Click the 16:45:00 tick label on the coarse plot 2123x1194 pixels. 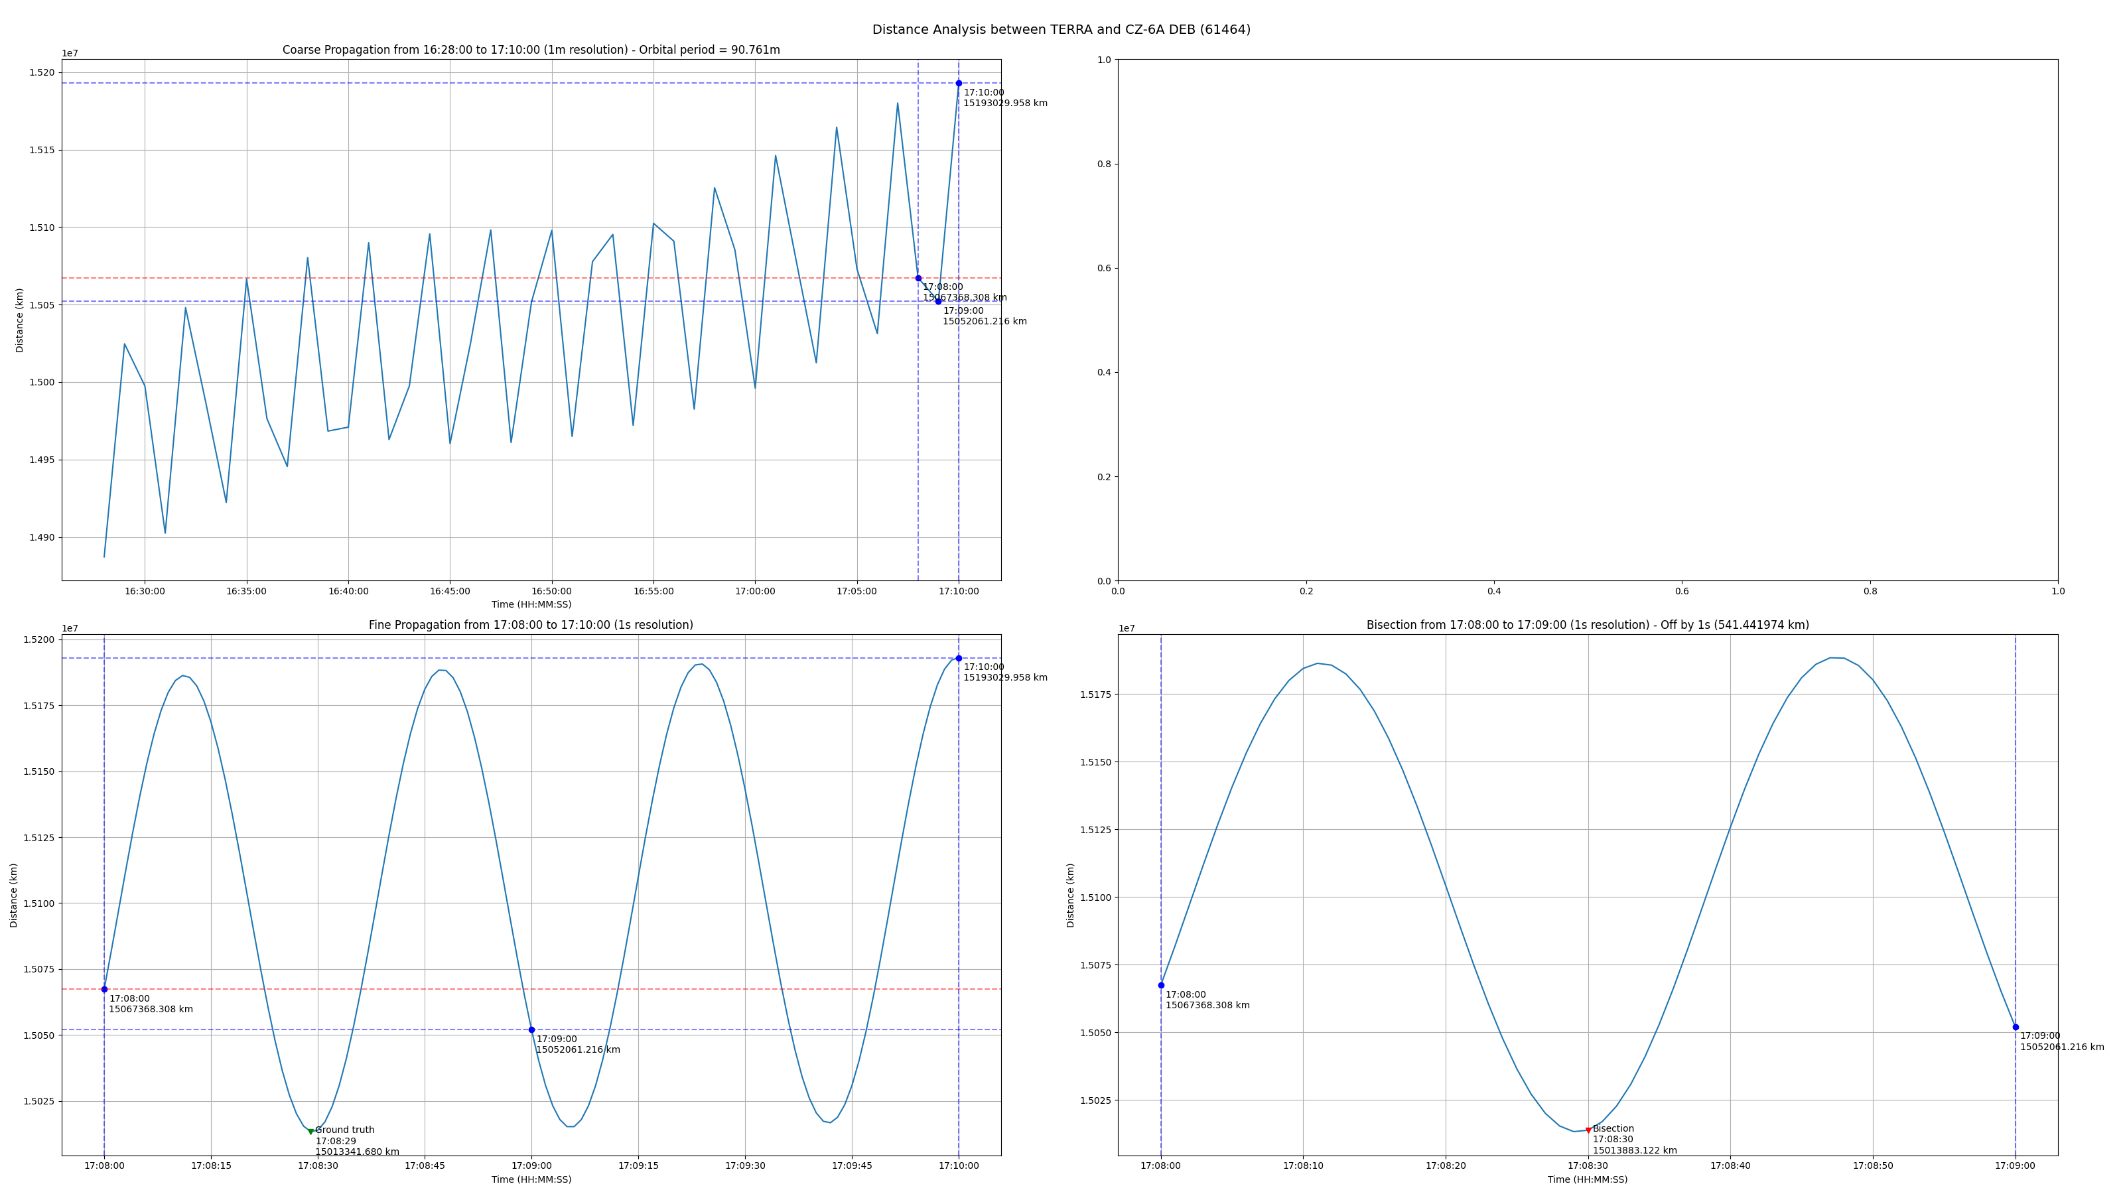[x=450, y=592]
